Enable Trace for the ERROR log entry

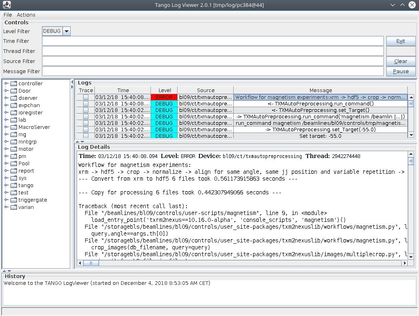click(86, 97)
